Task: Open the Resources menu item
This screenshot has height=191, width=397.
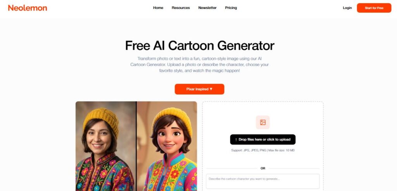Action: (181, 8)
